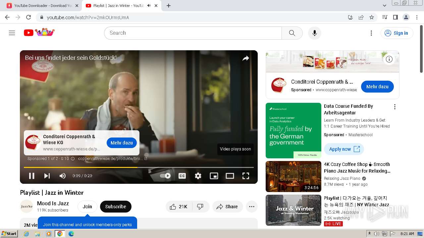Viewport: 424px width, 238px height.
Task: Reload the page
Action: point(28,17)
